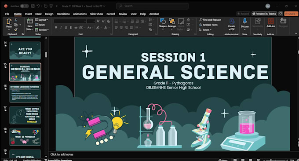
Task: Toggle text shadow
Action: 71,27
